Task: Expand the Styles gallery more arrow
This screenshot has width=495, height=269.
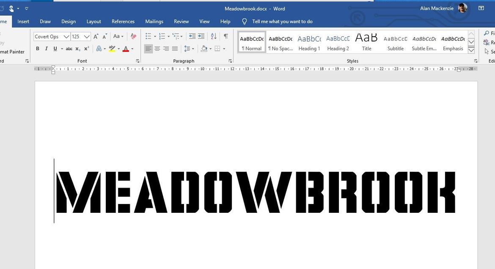Action: coord(471,50)
